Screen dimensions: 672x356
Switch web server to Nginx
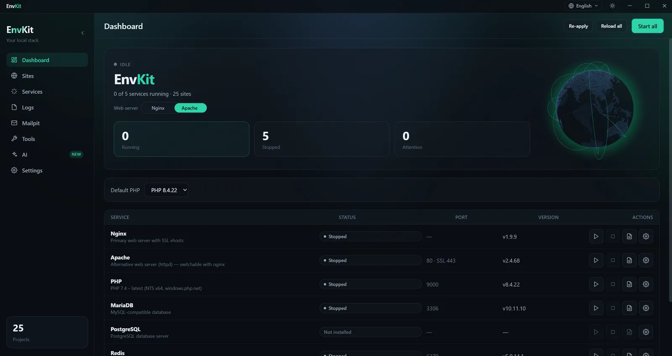(158, 108)
